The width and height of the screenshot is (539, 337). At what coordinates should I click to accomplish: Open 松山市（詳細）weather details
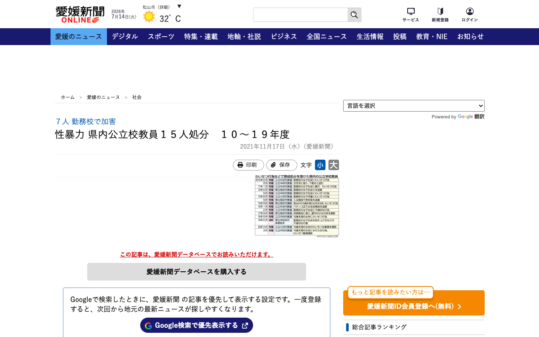156,7
